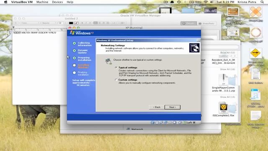This screenshot has height=151, width=268.
Task: Open the line spacing dropdown in TextEdit
Action: point(114,23)
